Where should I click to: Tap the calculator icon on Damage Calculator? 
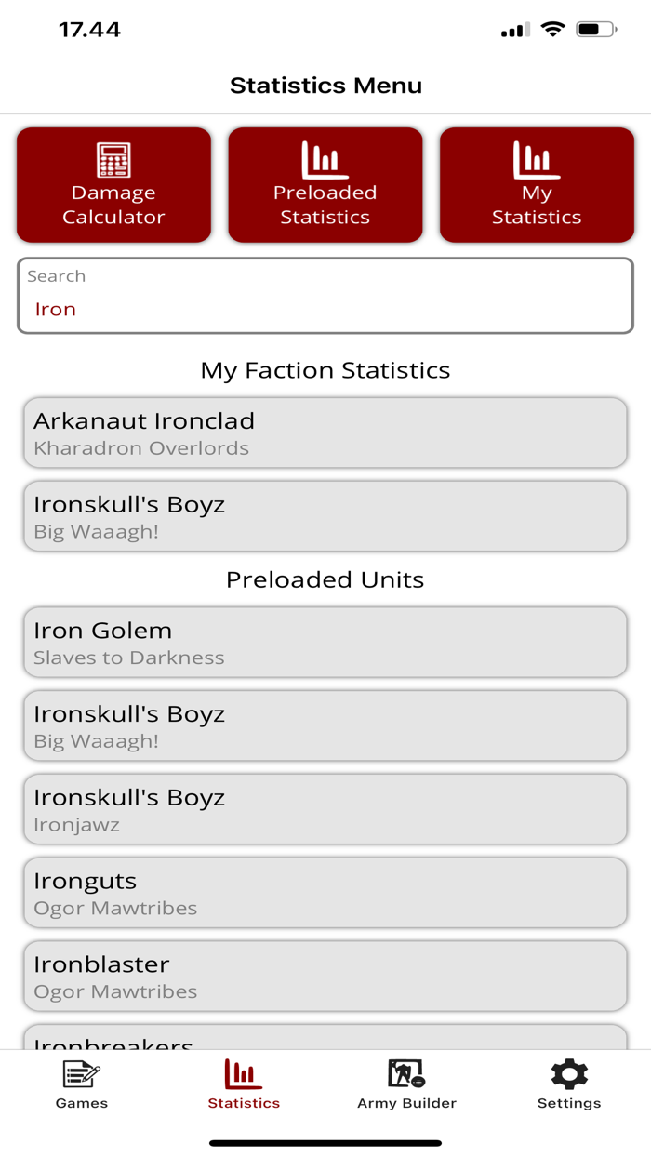coord(113,159)
